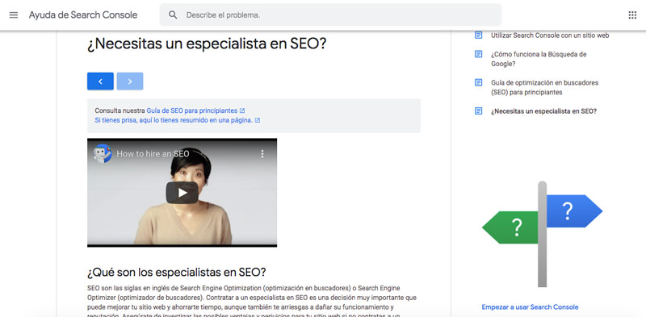Click the next article arrow button
646x317 pixels.
click(x=130, y=81)
